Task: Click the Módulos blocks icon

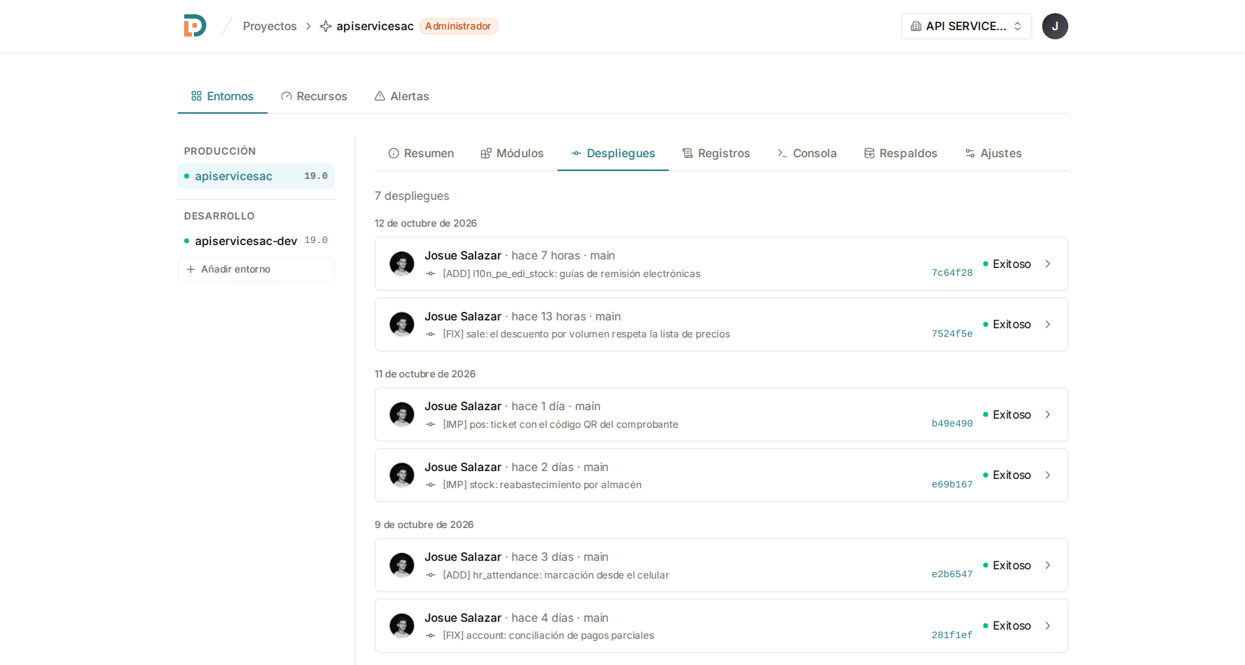Action: tap(486, 153)
